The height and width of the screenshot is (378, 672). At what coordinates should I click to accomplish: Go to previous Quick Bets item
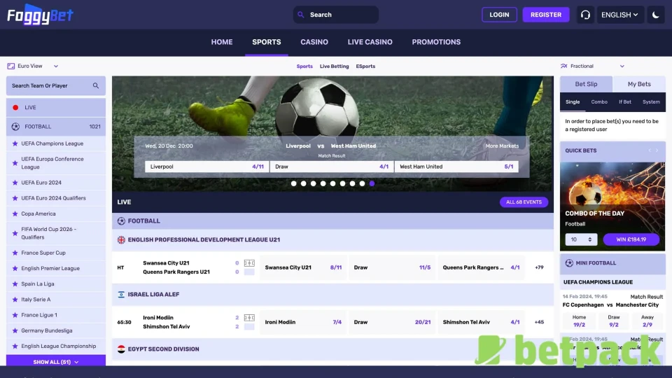pos(650,150)
